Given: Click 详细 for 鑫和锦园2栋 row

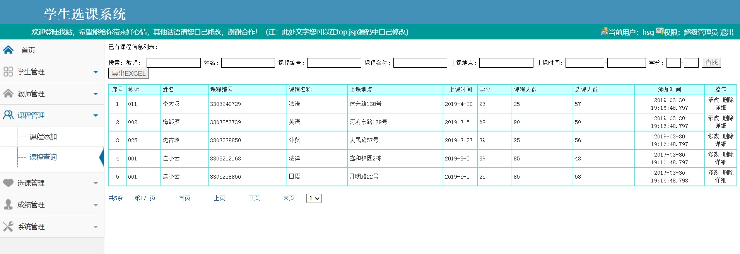Looking at the screenshot, I should (721, 162).
